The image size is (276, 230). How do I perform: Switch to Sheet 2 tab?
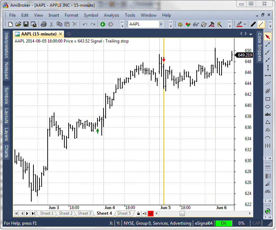tap(66, 213)
